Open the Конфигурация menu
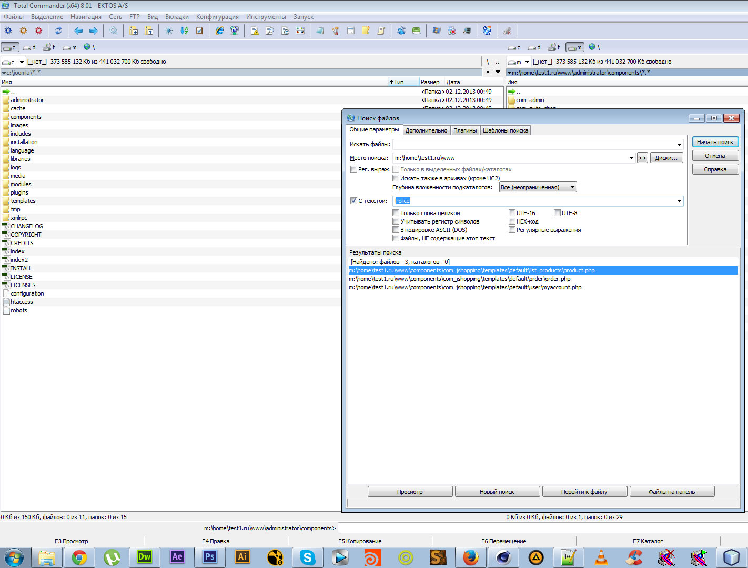748x568 pixels. (x=217, y=17)
